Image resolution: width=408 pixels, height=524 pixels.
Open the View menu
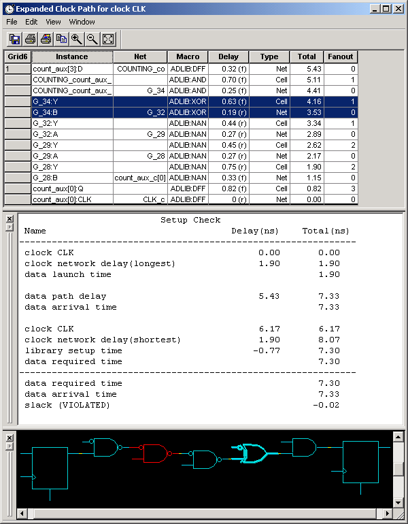54,22
